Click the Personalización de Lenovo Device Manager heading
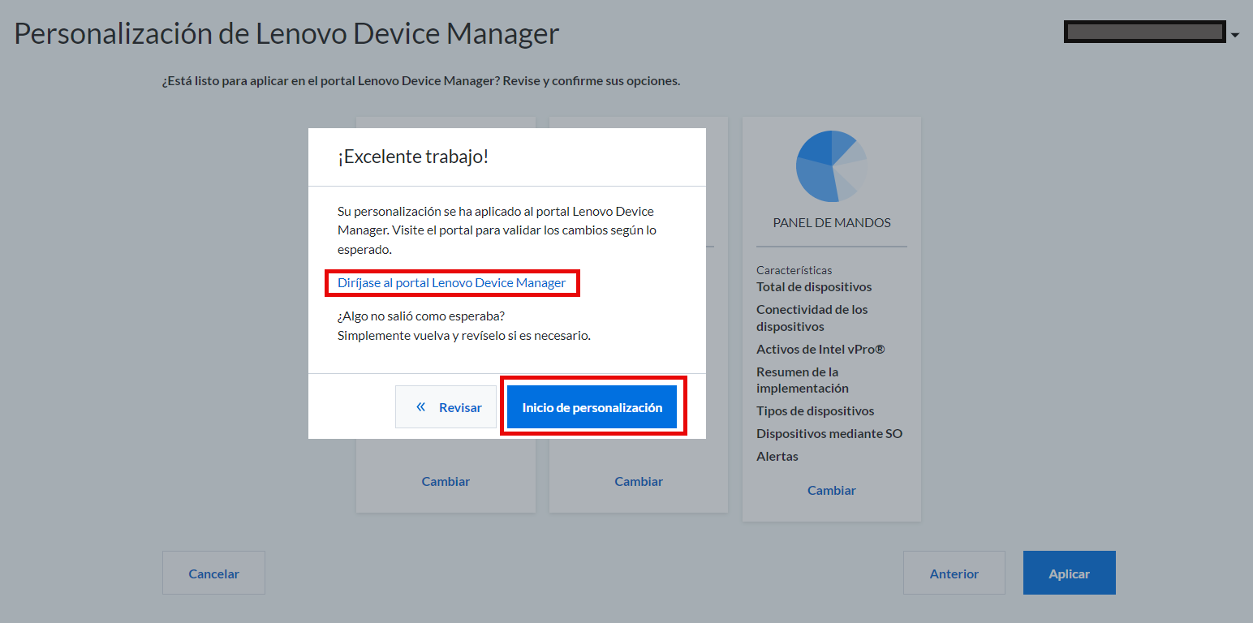This screenshot has height=623, width=1253. click(286, 34)
